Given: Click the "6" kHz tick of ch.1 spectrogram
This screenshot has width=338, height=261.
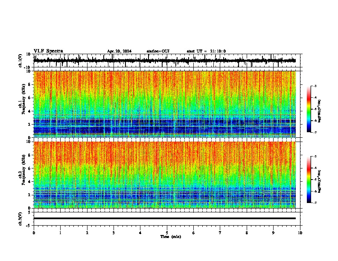Looking at the screenshot, I should (29, 98).
